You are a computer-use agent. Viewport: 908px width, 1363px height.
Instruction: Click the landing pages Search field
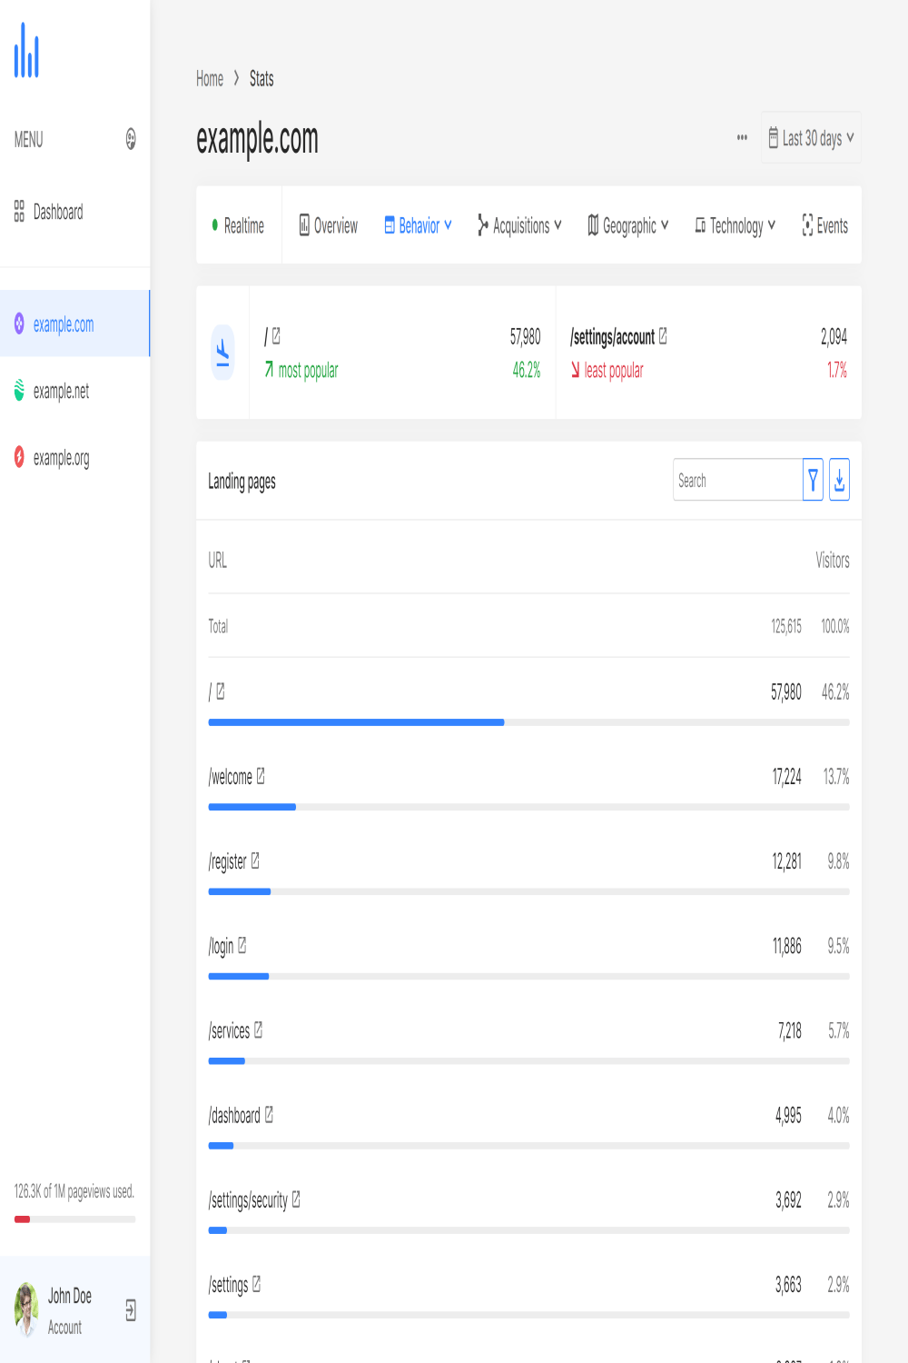(x=736, y=480)
